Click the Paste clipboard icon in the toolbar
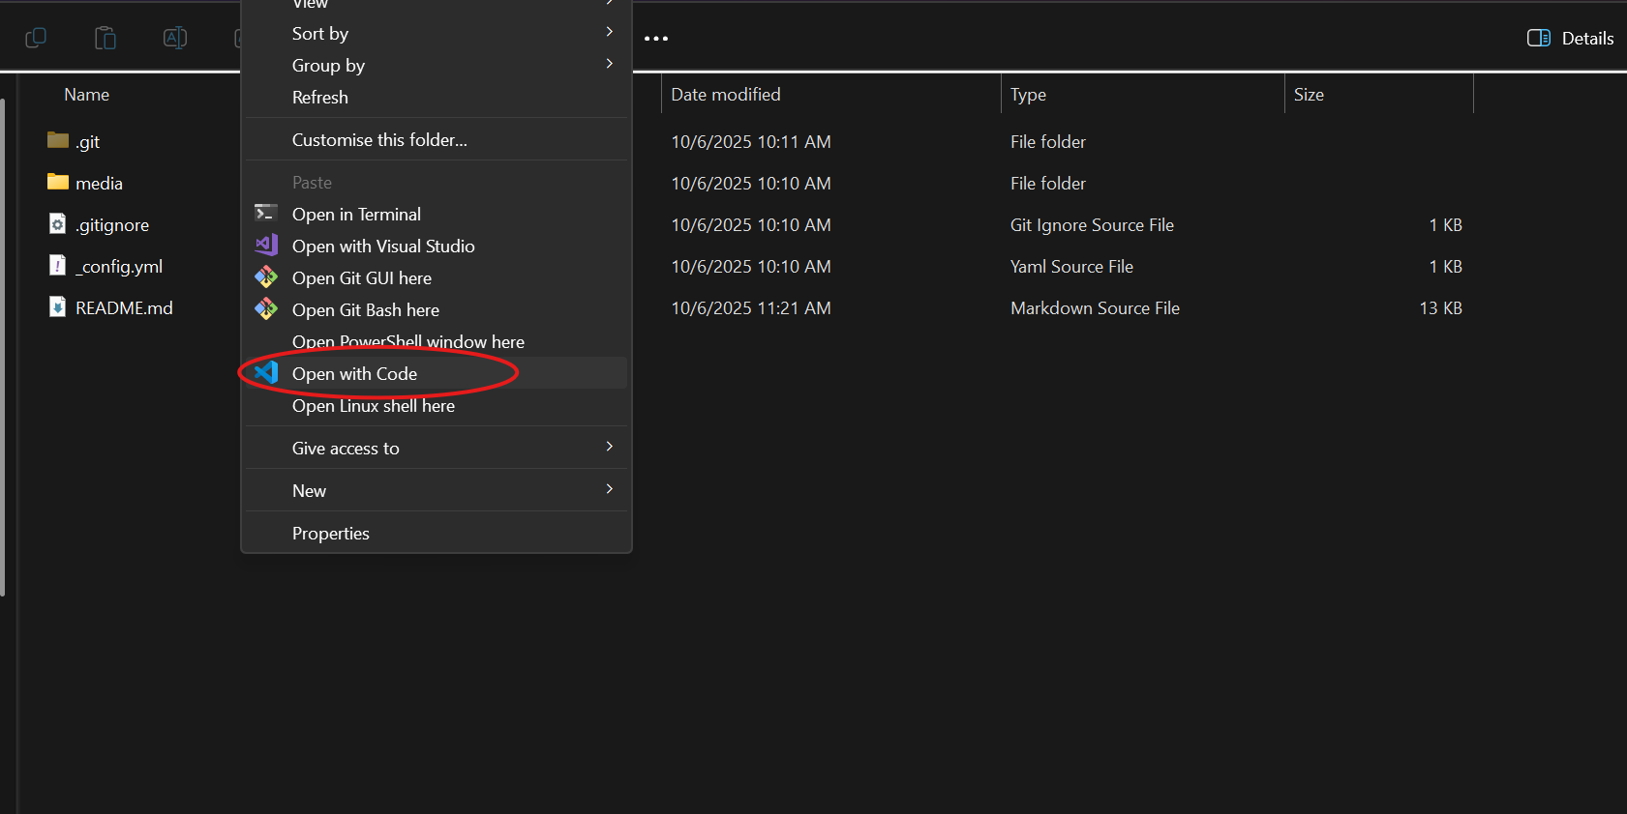Viewport: 1627px width, 814px height. pyautogui.click(x=105, y=38)
